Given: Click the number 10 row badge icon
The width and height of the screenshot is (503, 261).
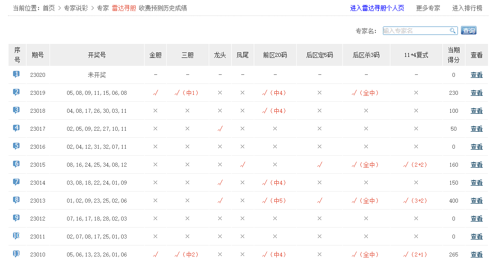Looking at the screenshot, I should point(17,236).
